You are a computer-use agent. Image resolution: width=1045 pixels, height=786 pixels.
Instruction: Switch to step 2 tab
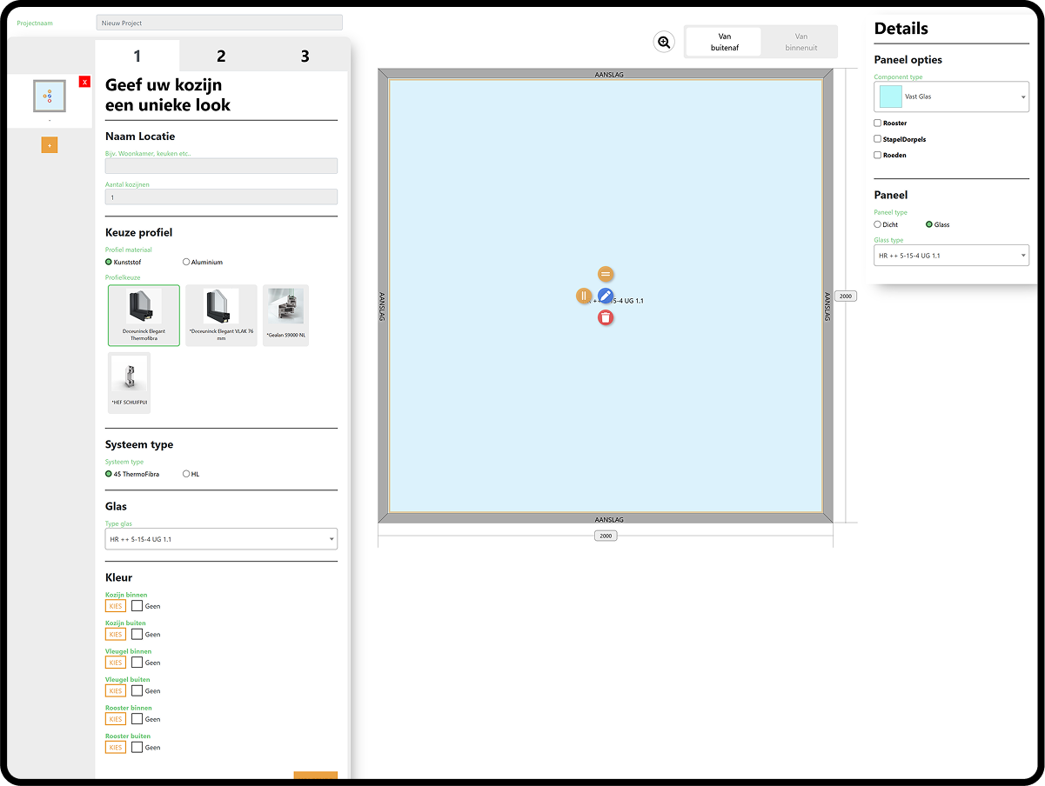(x=221, y=57)
